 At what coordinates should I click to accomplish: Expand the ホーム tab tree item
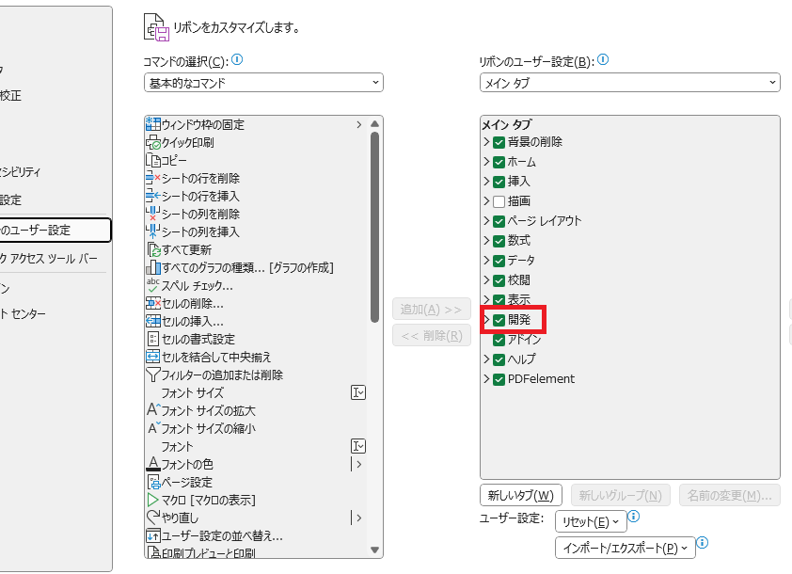point(486,161)
